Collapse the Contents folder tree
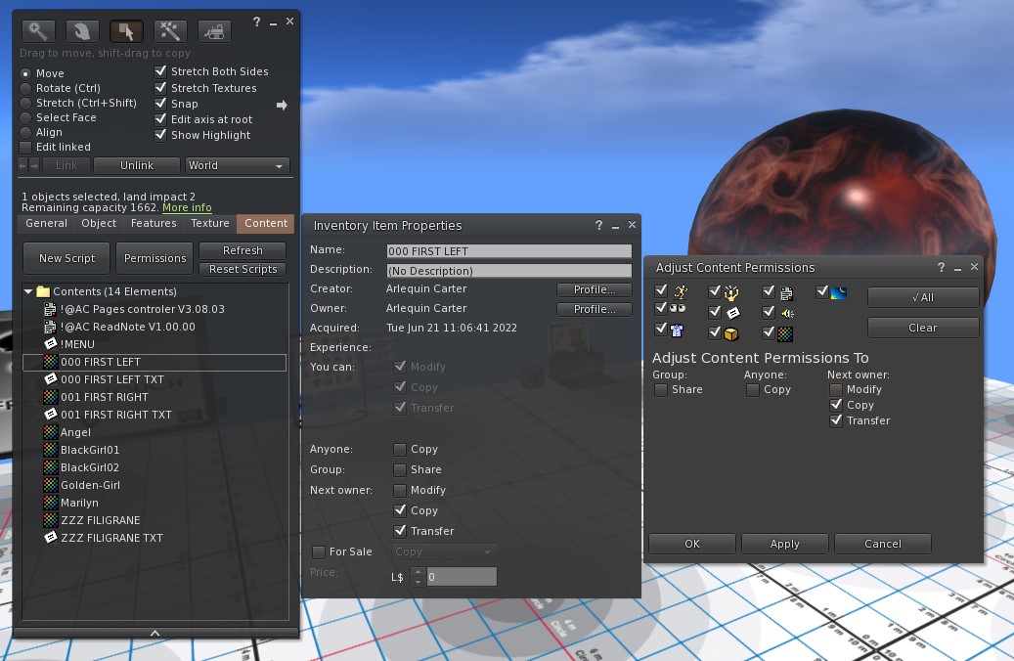Viewport: 1014px width, 661px height. click(28, 291)
